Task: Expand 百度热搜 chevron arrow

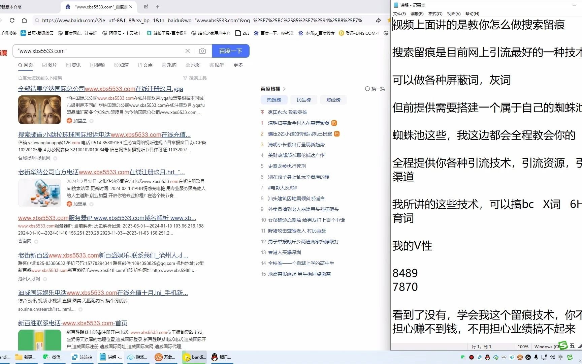Action: 285,89
